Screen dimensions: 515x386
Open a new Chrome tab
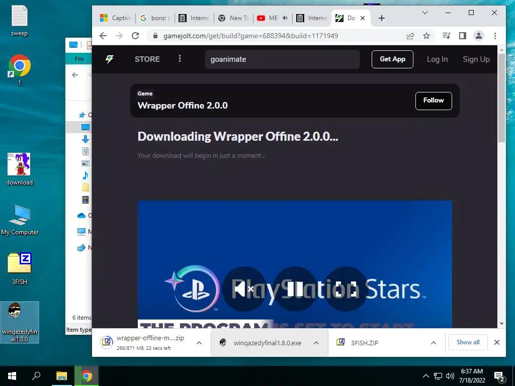[381, 18]
